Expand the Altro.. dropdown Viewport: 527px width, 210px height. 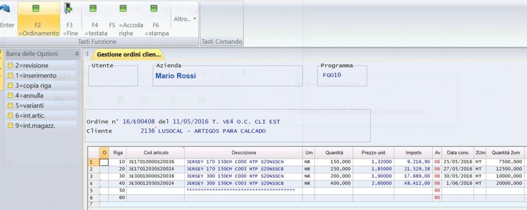pos(185,19)
